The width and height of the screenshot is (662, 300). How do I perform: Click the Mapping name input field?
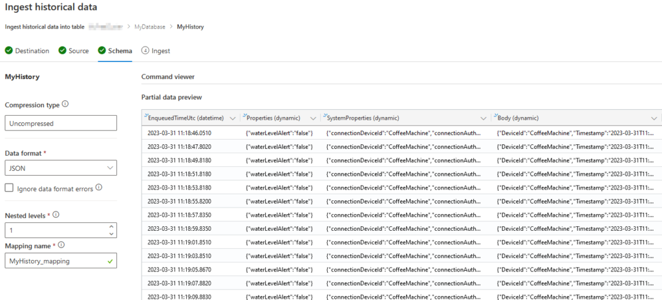coord(55,261)
